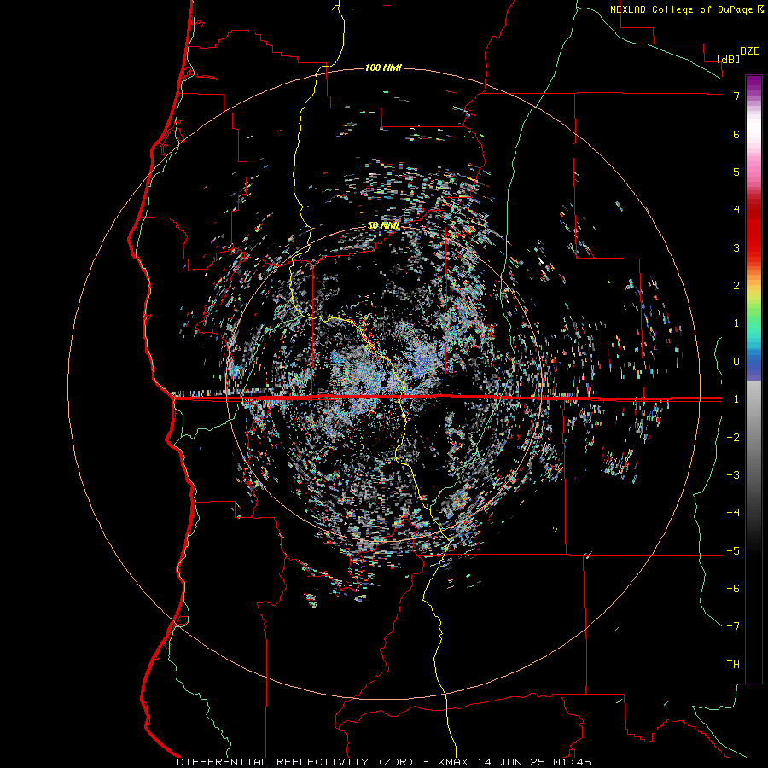768x768 pixels.
Task: Click the 50 NMI range ring label
Action: pyautogui.click(x=383, y=225)
